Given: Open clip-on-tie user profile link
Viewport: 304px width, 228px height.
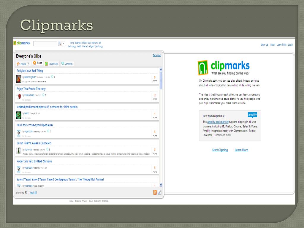Looking at the screenshot, I should pos(28,150).
